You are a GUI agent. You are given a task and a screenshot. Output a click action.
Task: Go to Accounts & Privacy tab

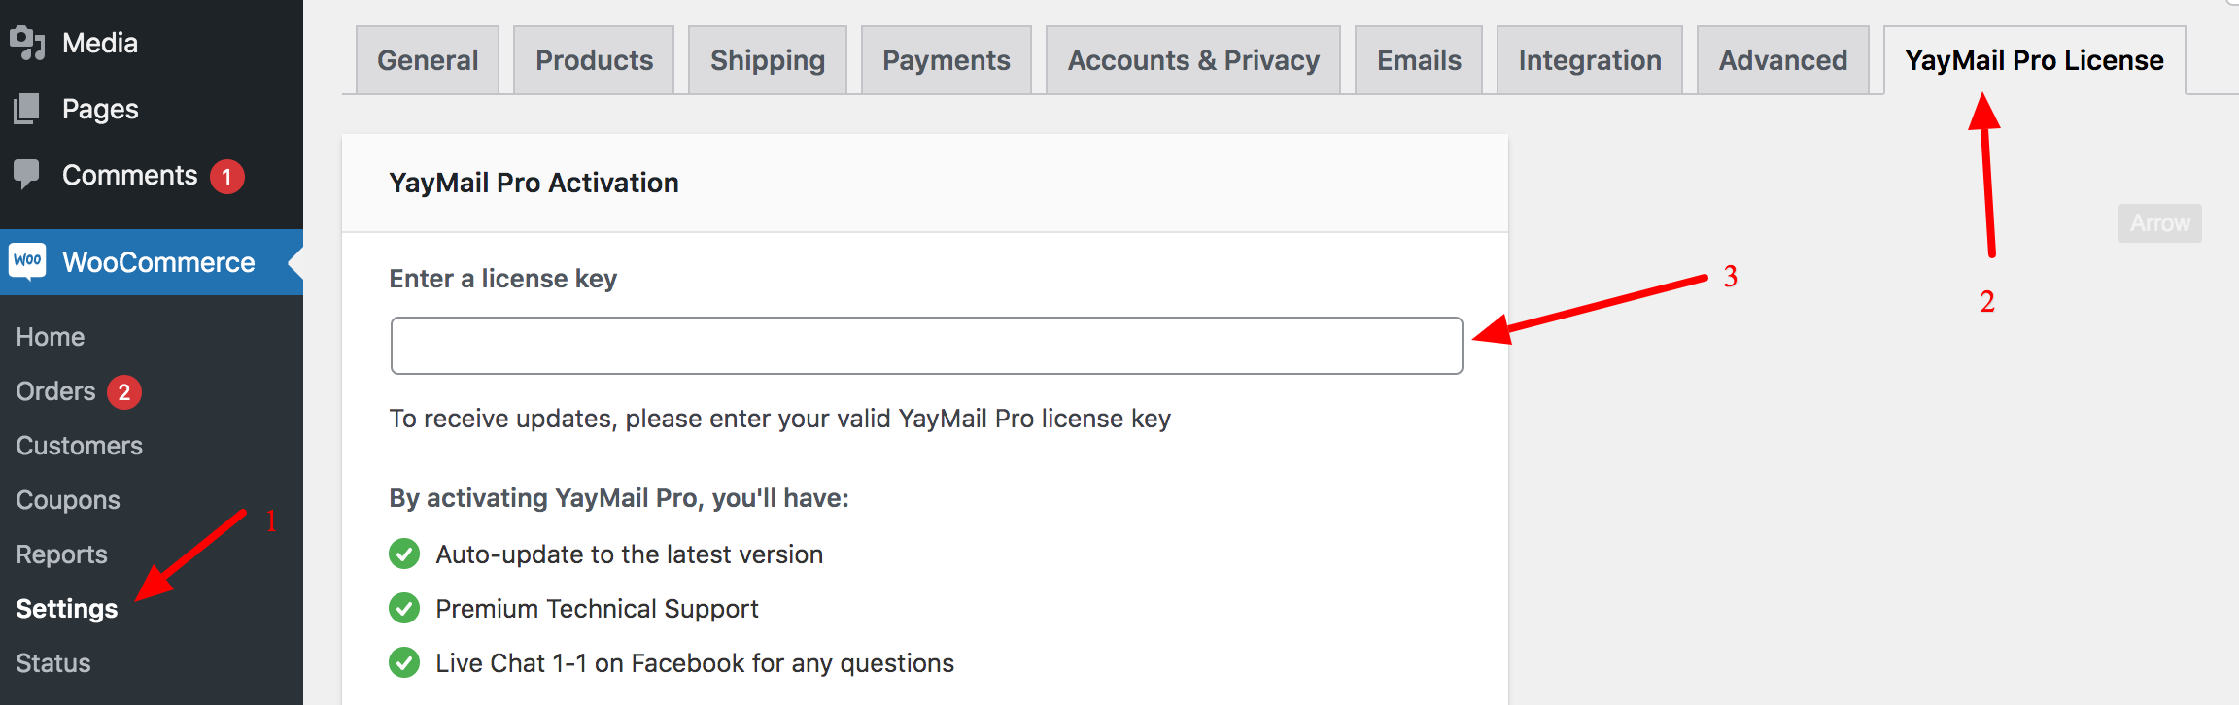click(x=1193, y=60)
